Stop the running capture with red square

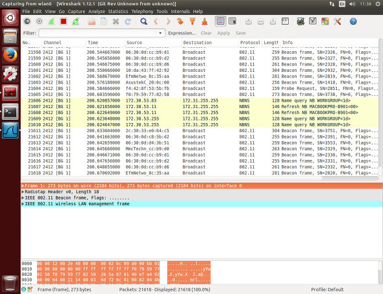click(x=64, y=21)
